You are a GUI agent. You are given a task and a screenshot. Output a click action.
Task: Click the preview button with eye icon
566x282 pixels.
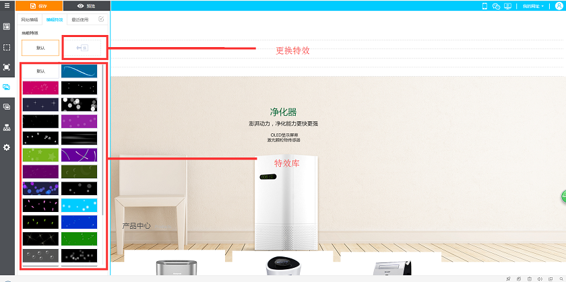click(87, 6)
